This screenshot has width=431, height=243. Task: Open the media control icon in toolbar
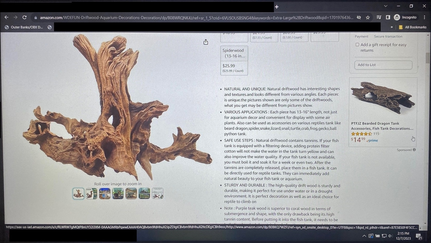(x=379, y=17)
